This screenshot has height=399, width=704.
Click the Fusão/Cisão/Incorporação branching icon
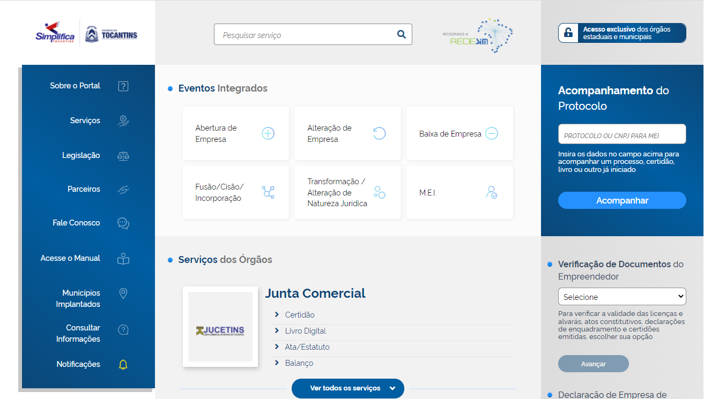268,192
